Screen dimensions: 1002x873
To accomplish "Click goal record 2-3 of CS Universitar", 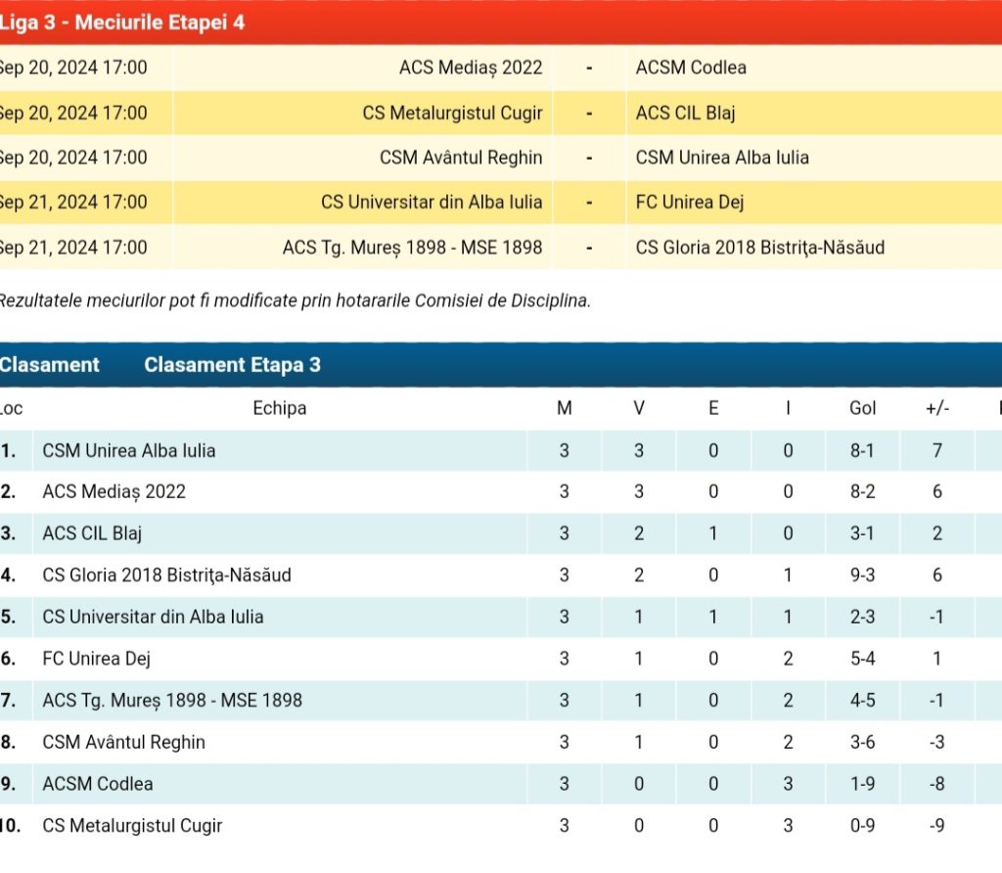I will pyautogui.click(x=862, y=618).
